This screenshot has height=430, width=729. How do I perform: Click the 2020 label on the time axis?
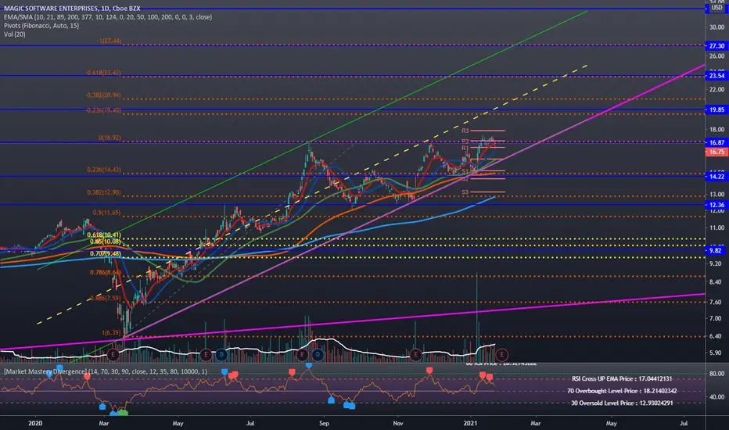pos(35,424)
